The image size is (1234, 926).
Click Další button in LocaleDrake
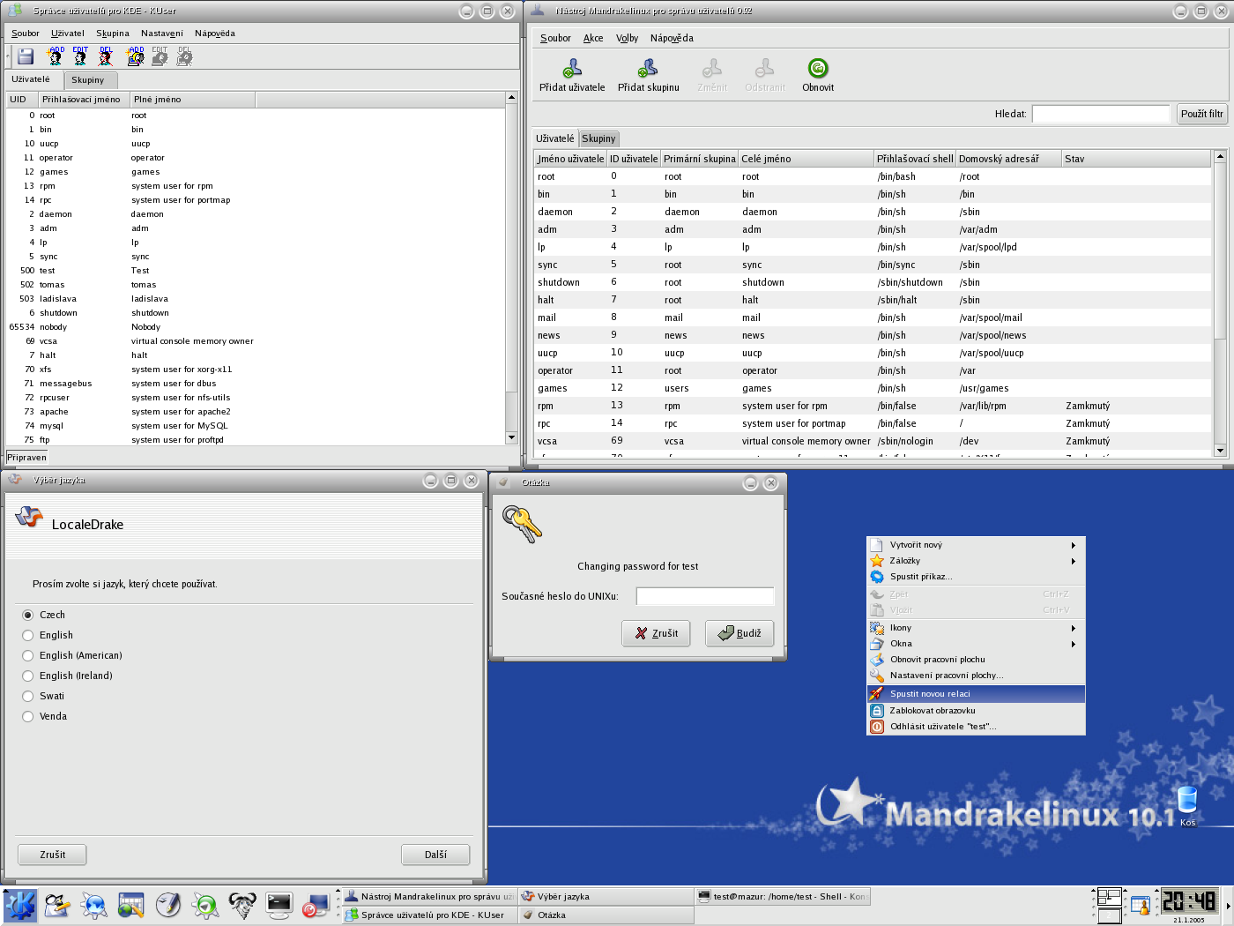pos(435,855)
